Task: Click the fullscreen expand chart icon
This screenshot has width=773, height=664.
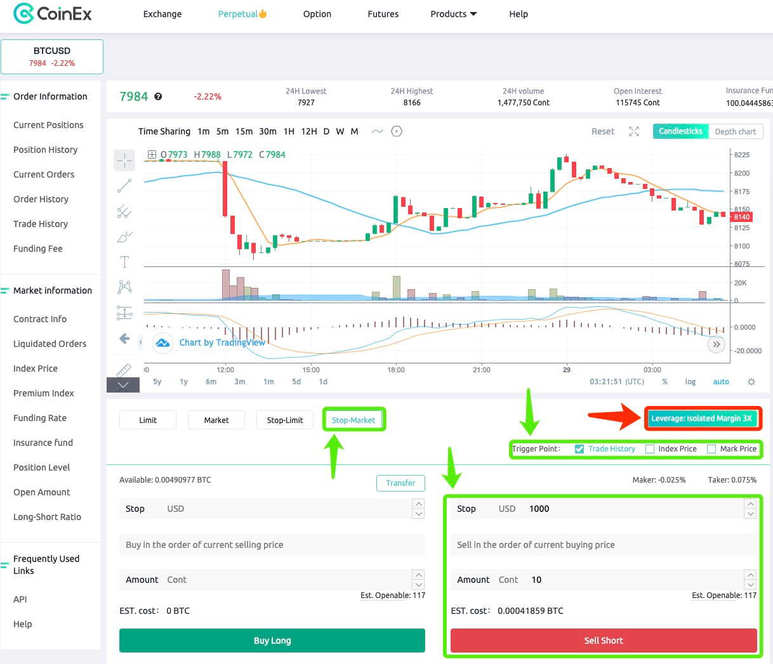Action: click(x=634, y=131)
